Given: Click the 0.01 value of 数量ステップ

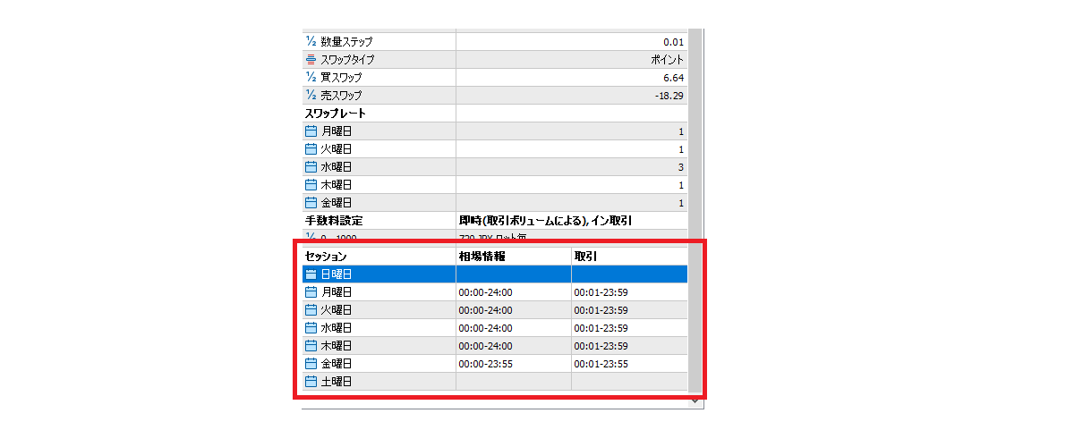Looking at the screenshot, I should (x=673, y=41).
